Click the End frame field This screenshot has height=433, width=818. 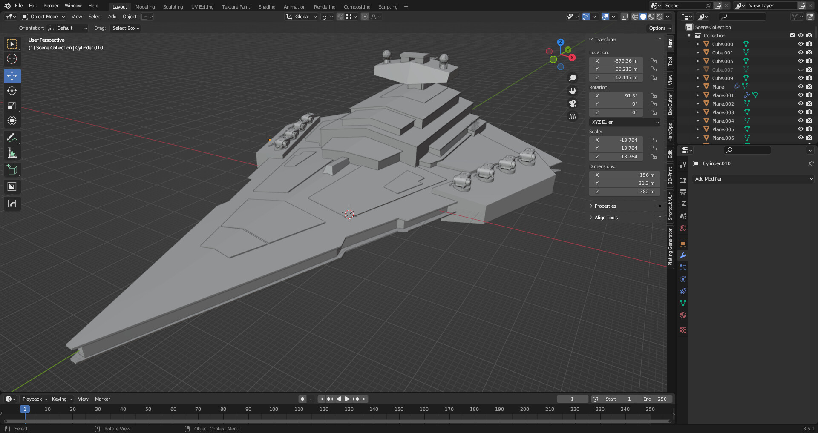coord(655,399)
